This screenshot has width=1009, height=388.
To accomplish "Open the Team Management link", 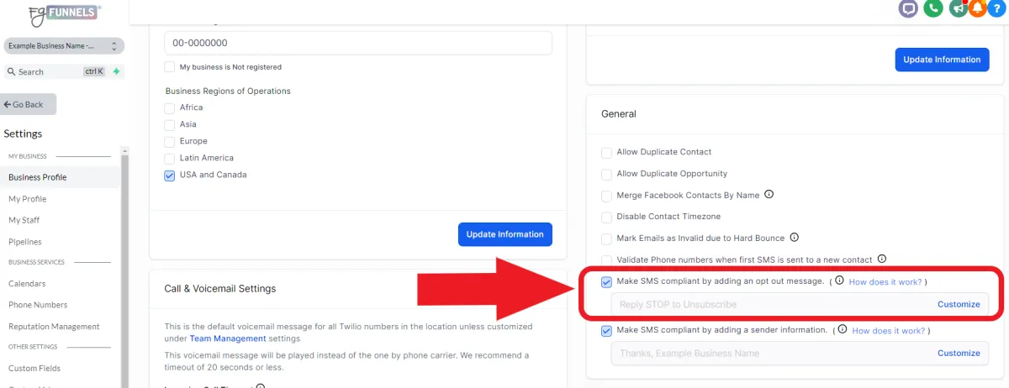I will click(x=228, y=338).
